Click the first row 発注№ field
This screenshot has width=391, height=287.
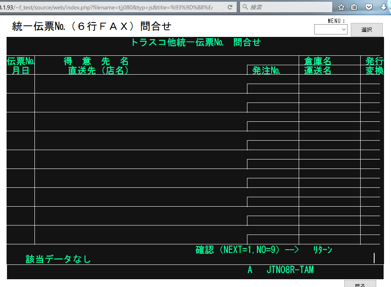click(272, 89)
